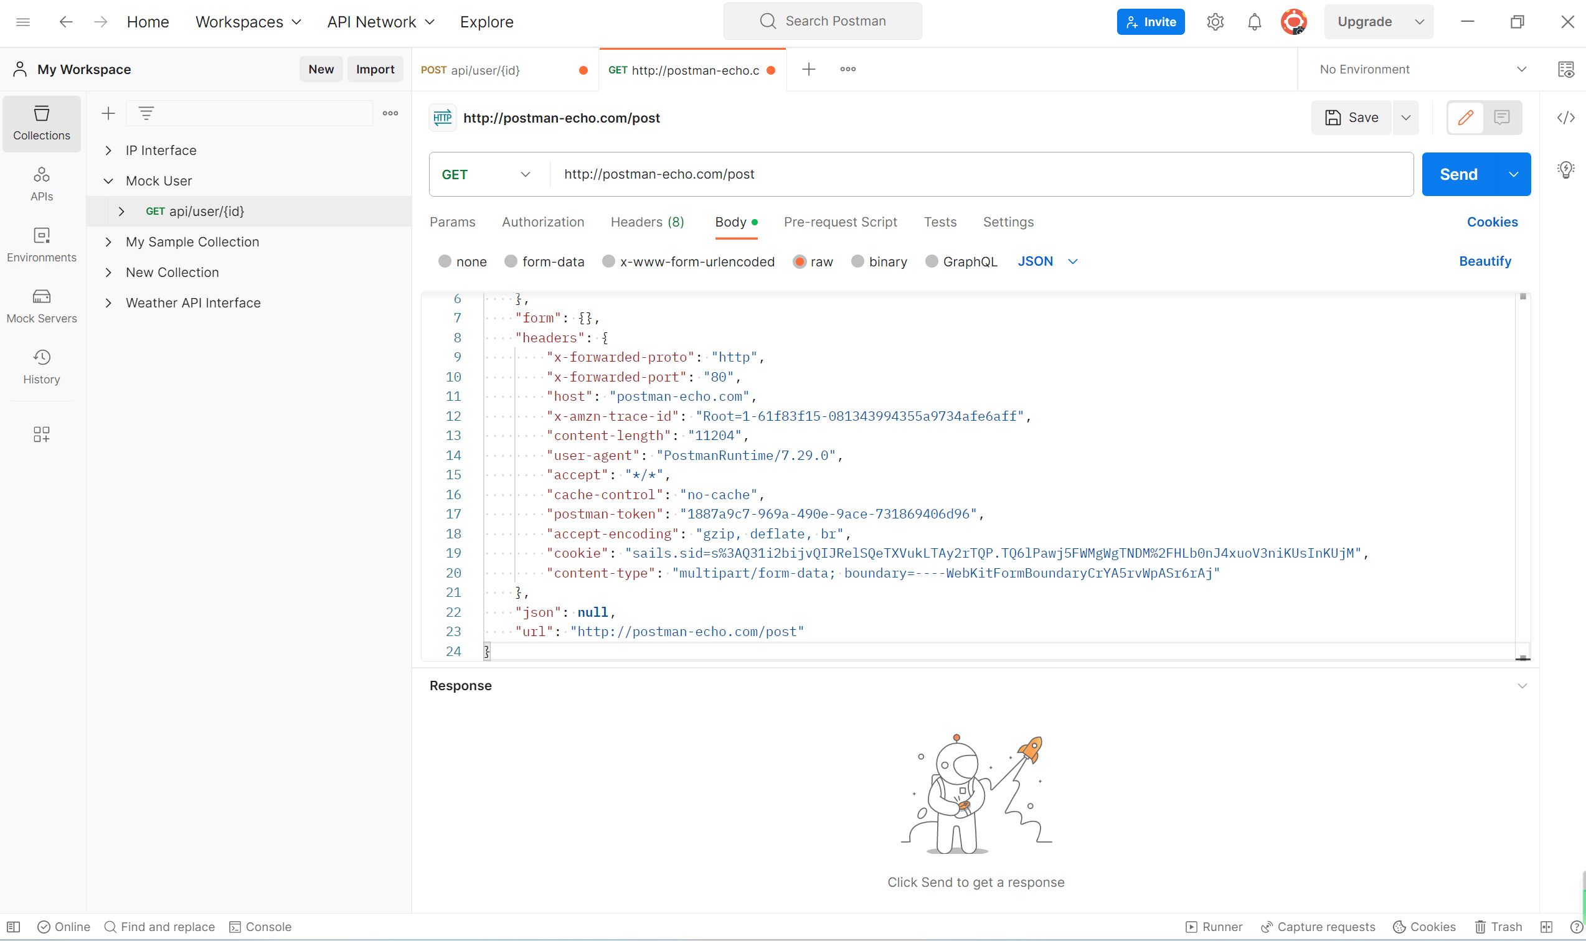Open Trash in status bar
Image resolution: width=1586 pixels, height=941 pixels.
pyautogui.click(x=1498, y=927)
